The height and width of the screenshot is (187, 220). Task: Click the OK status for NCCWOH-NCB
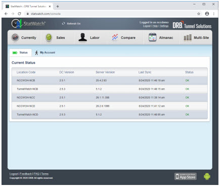coord(187,80)
